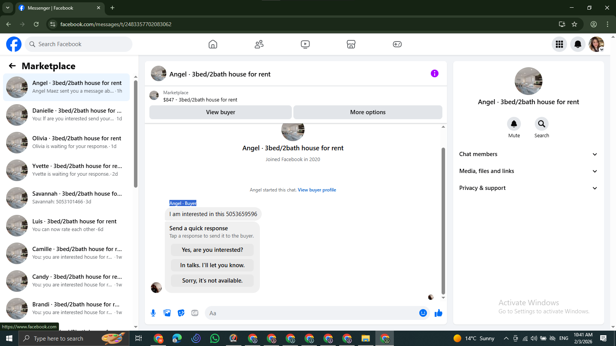
Task: Open the GIF picker
Action: click(x=195, y=313)
